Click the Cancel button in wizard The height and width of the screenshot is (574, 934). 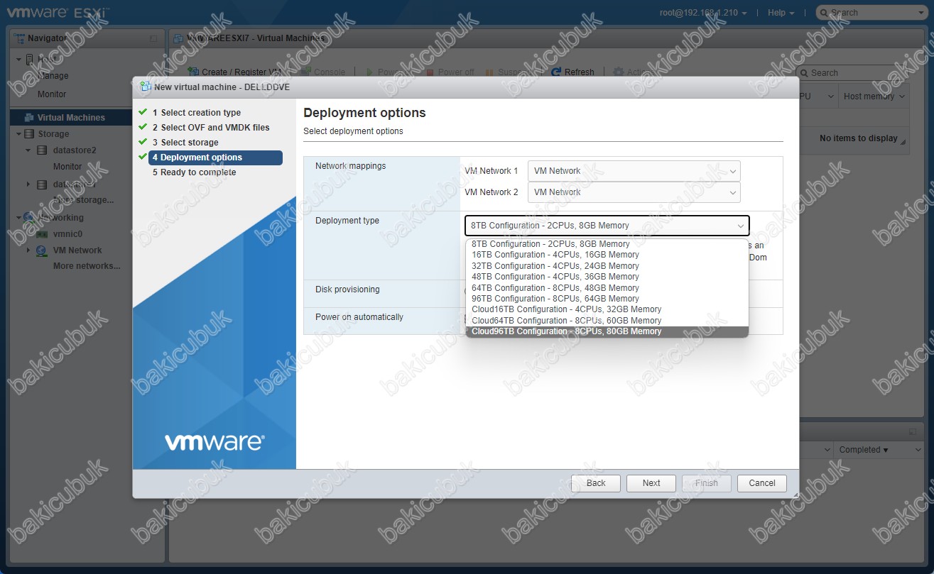coord(762,483)
